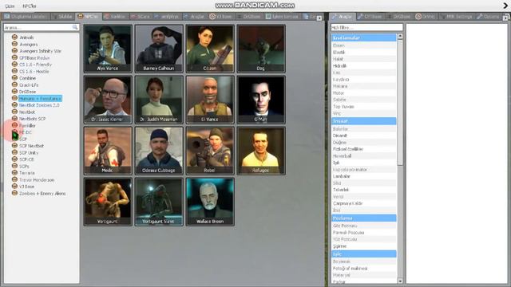511x287 pixels.
Task: Spawn the Refugee NPC
Action: [x=261, y=151]
